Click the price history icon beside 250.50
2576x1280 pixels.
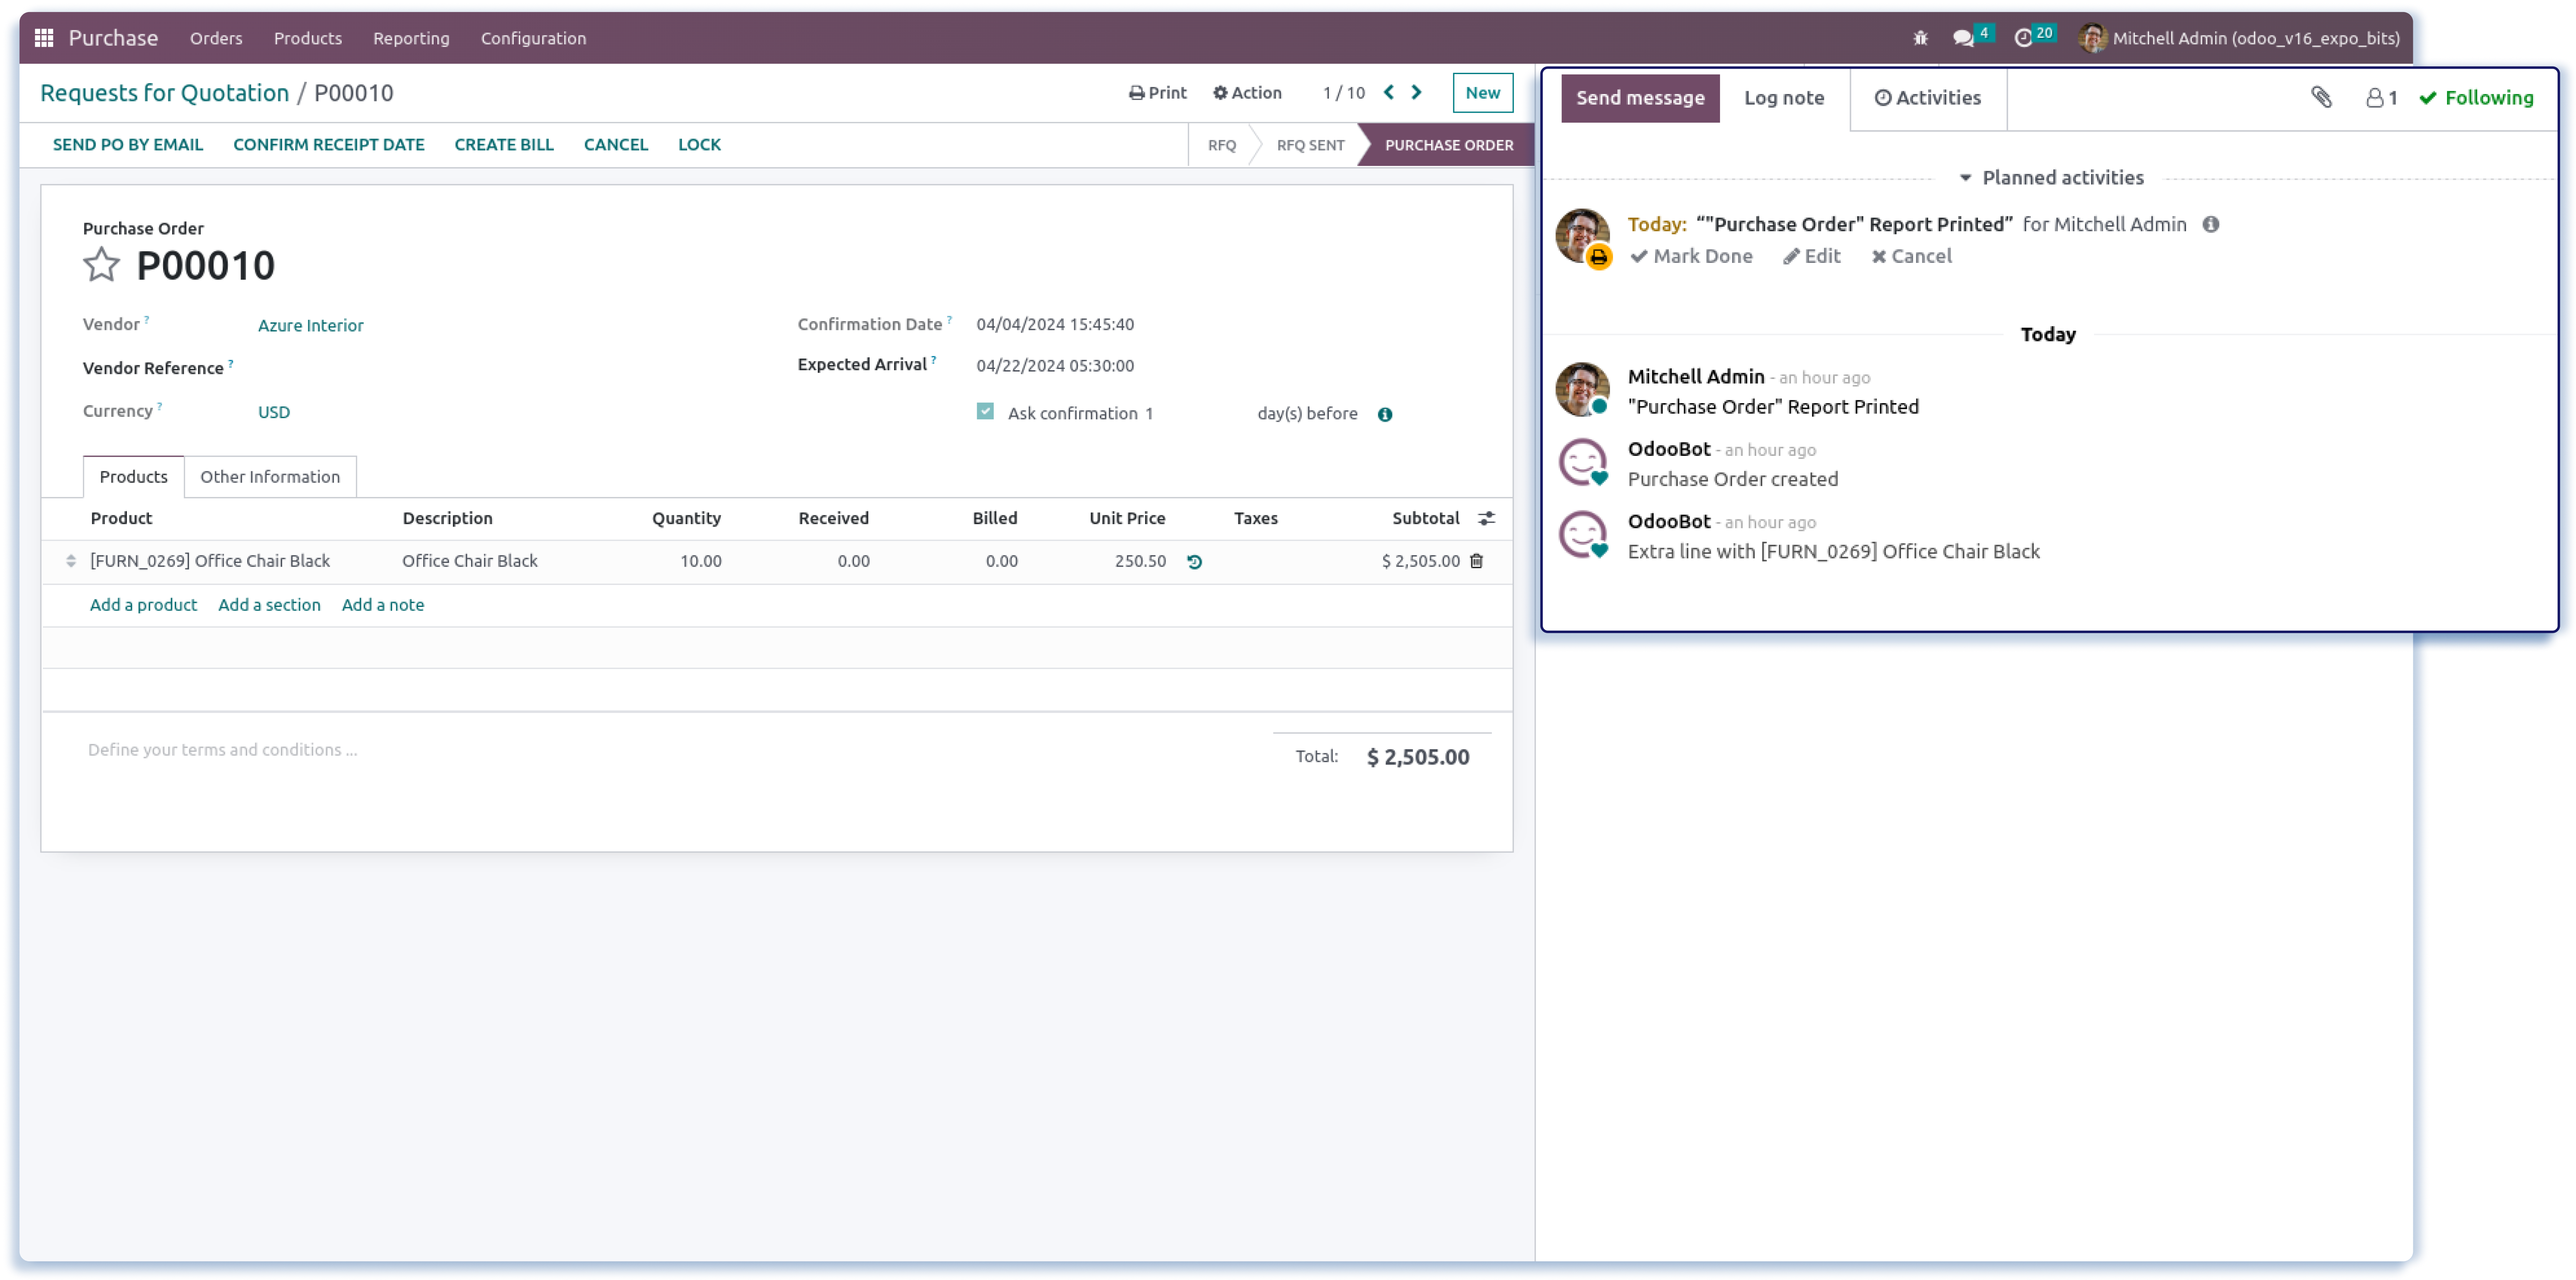[x=1194, y=562]
